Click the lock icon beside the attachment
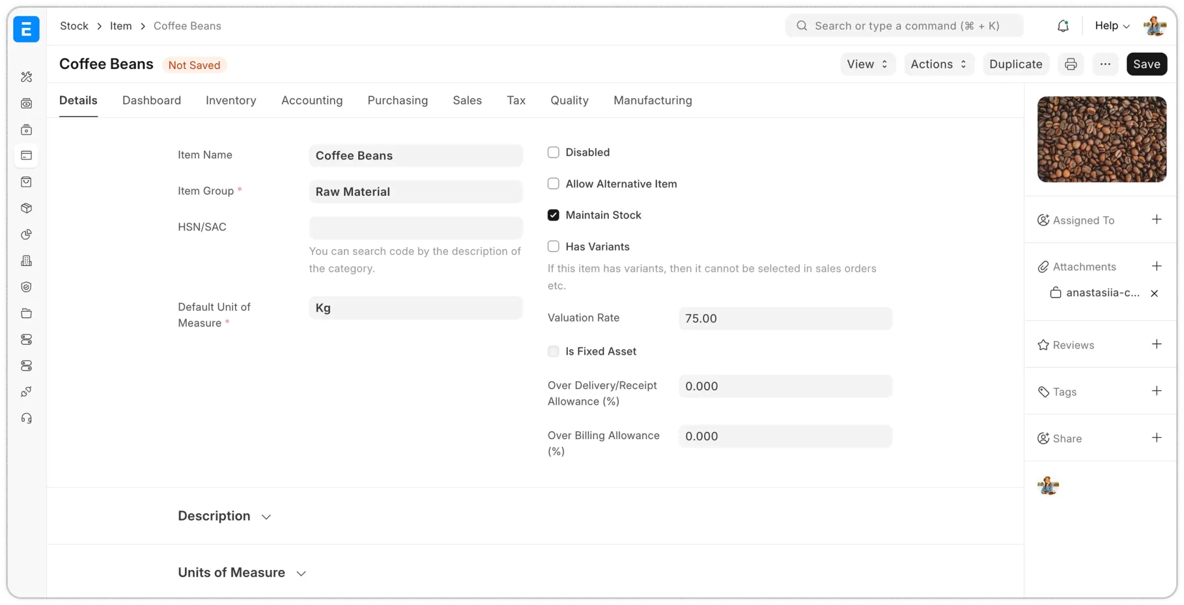1184x605 pixels. (1056, 293)
